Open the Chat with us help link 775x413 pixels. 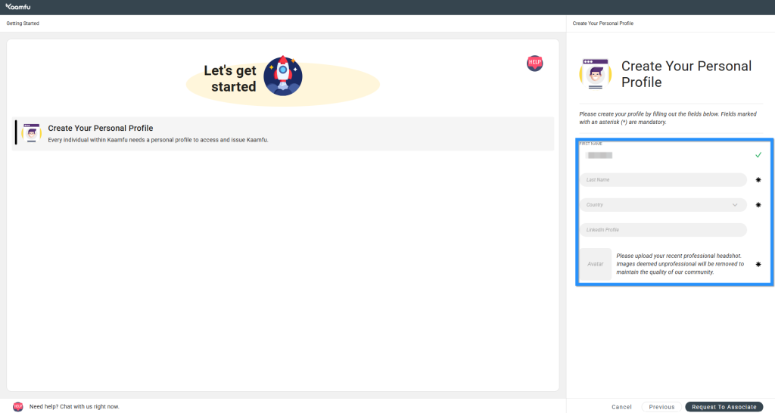tap(74, 407)
